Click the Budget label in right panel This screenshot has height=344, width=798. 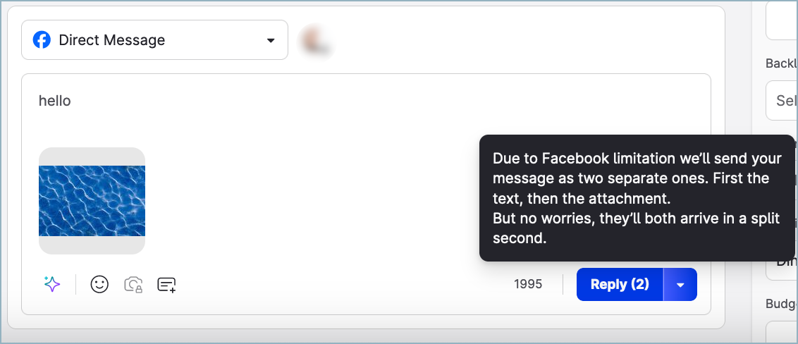pos(782,304)
